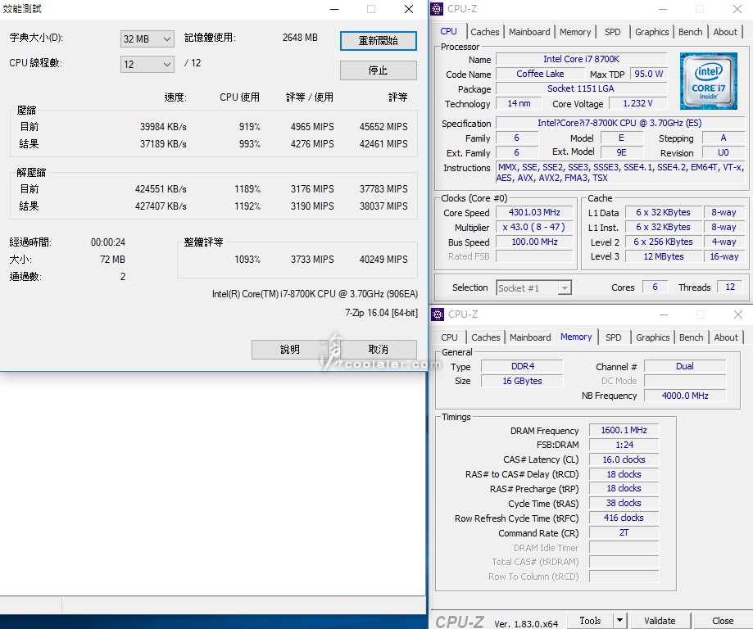The image size is (753, 629).
Task: Click the Command Rate value 2T
Action: [624, 532]
